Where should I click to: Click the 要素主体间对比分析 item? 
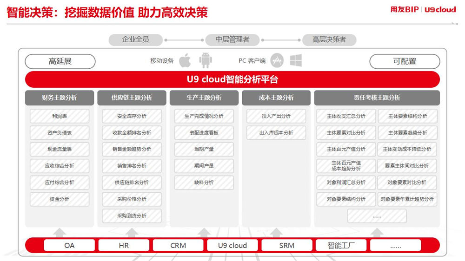pos(407,166)
